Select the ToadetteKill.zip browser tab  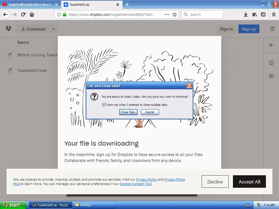tap(92, 5)
